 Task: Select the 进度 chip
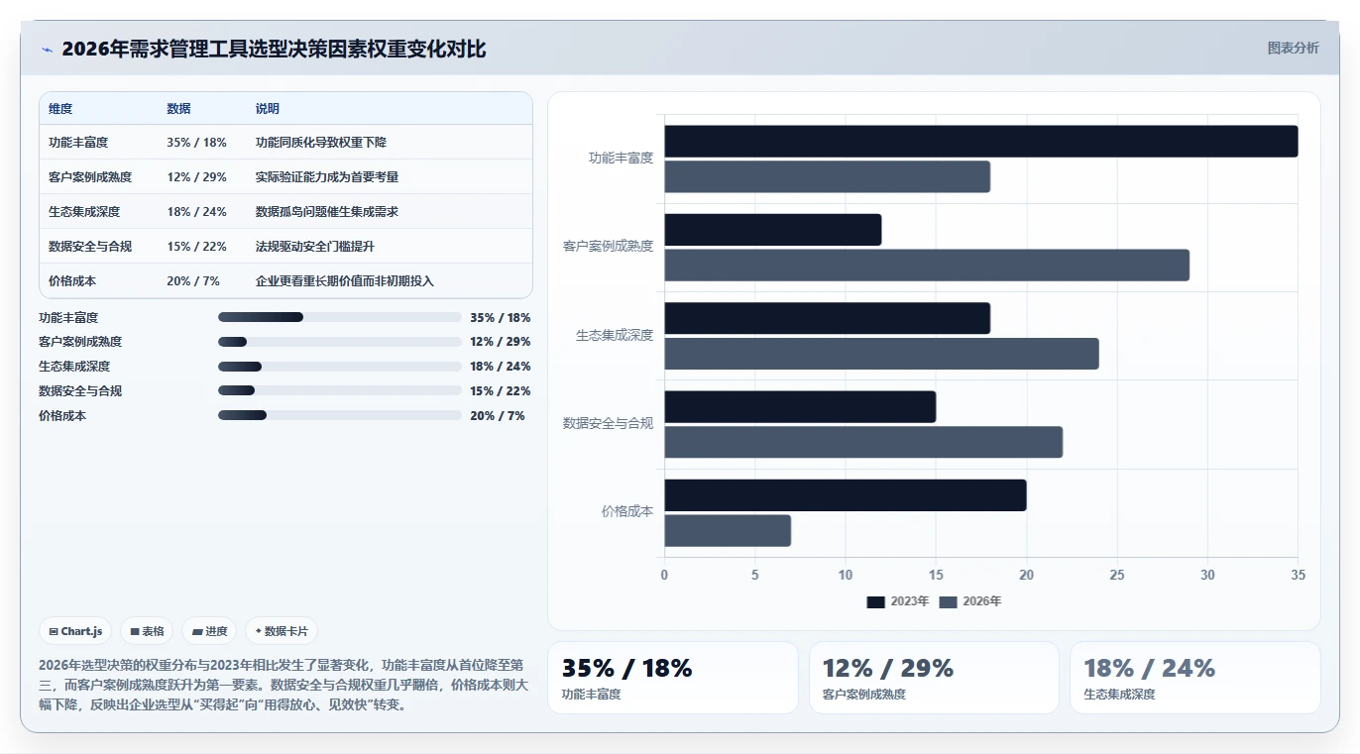[209, 631]
